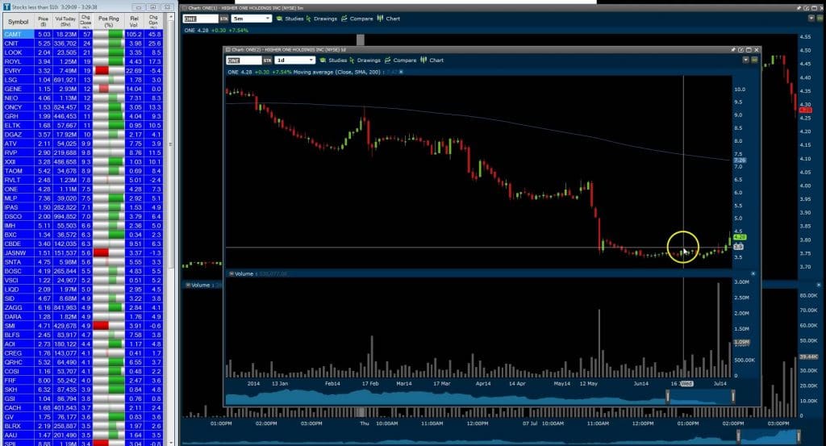
Task: Maximize the front ONE(2) chart window
Action: point(749,49)
